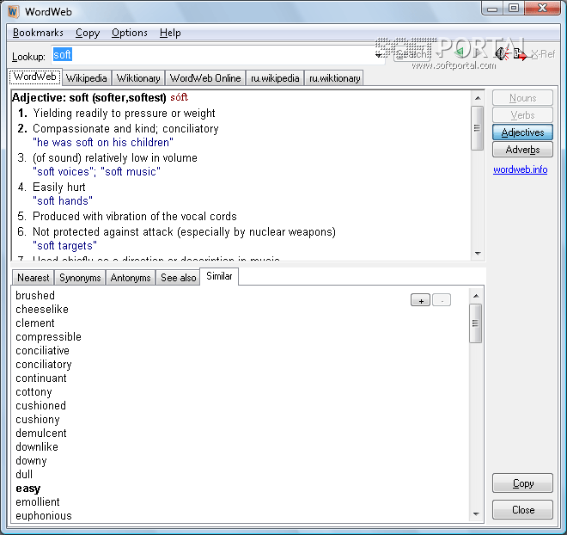The height and width of the screenshot is (535, 567).
Task: Click the definitions pane scrollbar thumb
Action: (478, 128)
